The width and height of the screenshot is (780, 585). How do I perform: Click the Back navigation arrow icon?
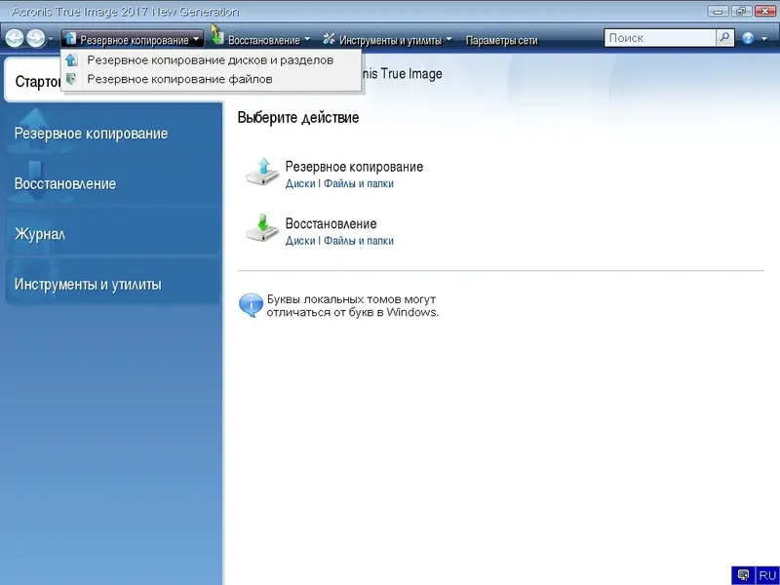pyautogui.click(x=13, y=37)
